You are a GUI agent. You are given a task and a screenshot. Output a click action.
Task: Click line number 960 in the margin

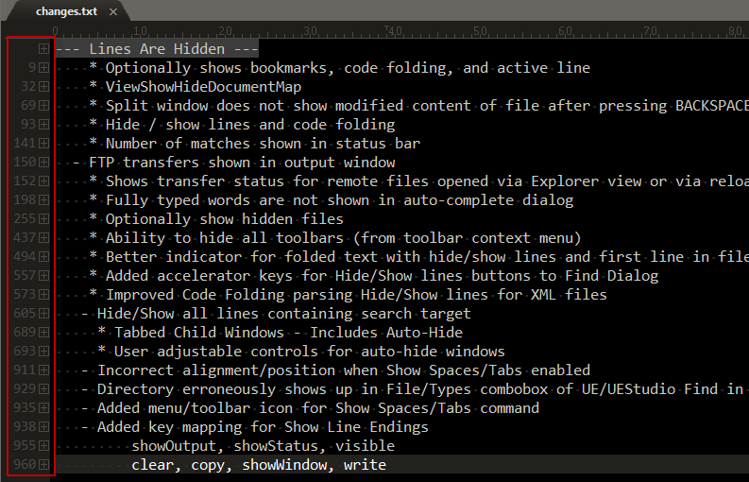point(25,464)
